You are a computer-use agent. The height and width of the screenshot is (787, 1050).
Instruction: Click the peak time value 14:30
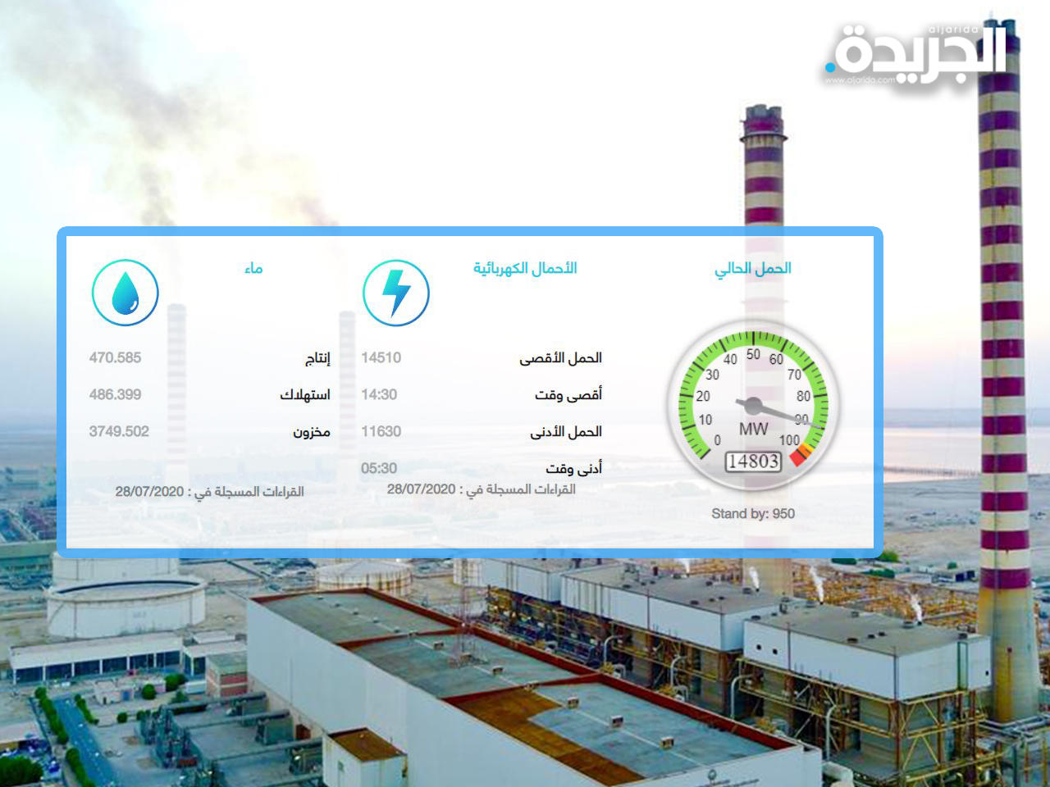pos(379,395)
